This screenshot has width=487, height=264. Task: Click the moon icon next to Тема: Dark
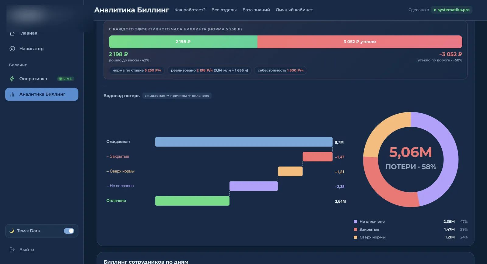[x=12, y=231]
